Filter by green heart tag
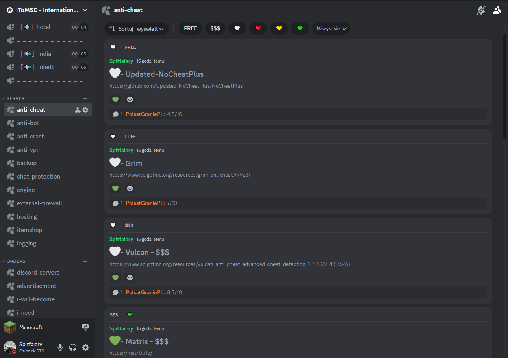 pos(300,28)
